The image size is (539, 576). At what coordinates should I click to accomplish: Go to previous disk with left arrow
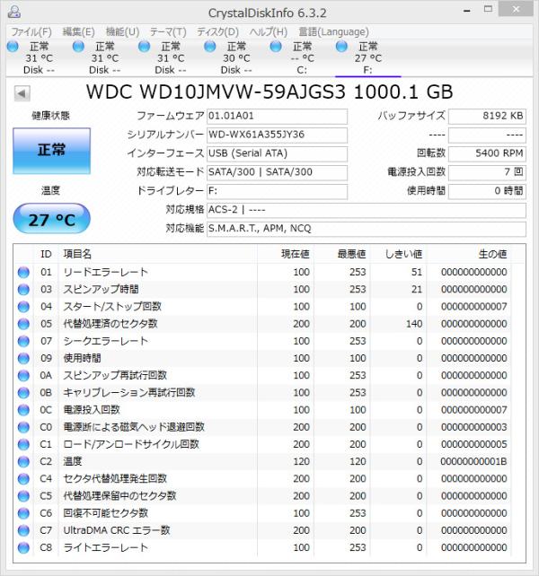click(x=22, y=93)
